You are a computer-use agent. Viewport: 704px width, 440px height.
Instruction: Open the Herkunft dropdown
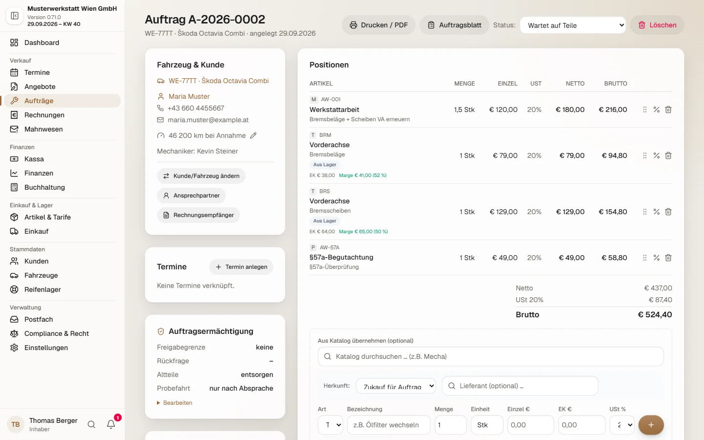tap(396, 386)
